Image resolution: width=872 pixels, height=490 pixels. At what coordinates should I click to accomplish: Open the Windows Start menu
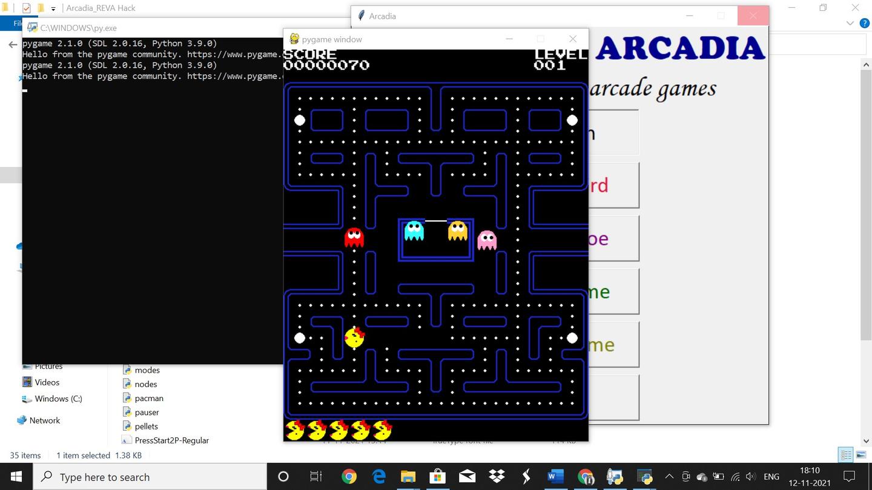(x=16, y=477)
